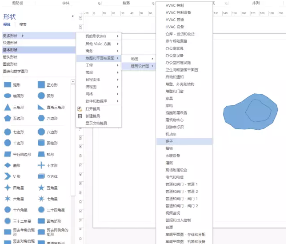288x244 pixels.
Task: Switch to the 搜索 tab
Action: coord(23,25)
